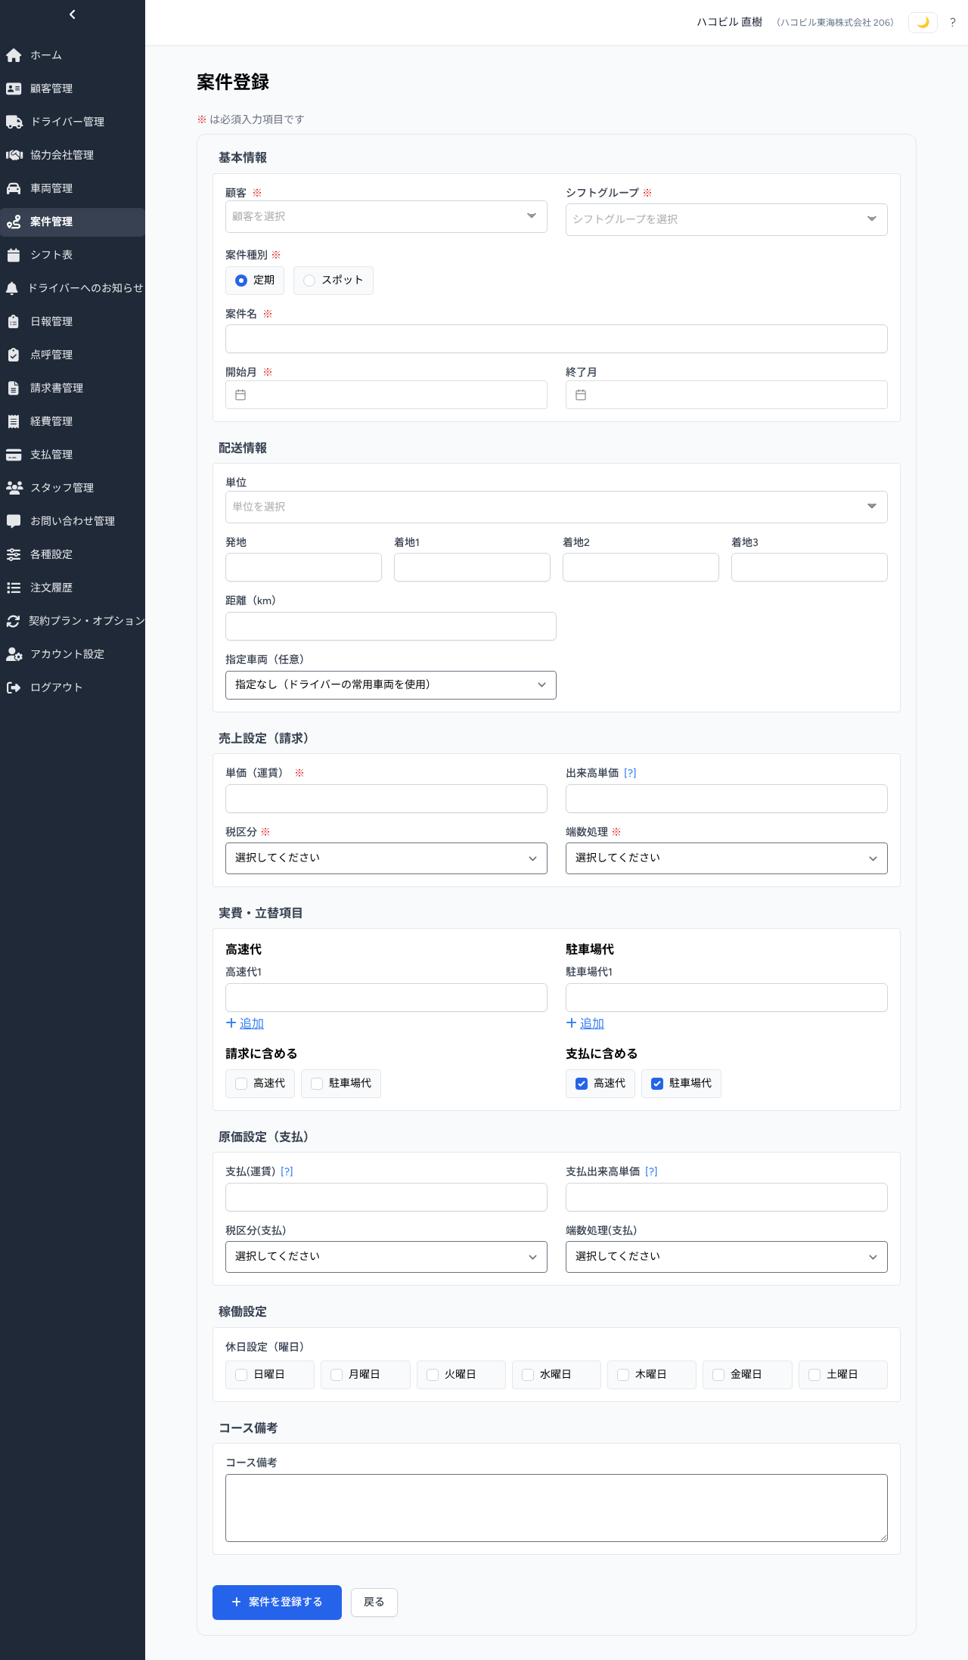
Task: Open スタッフ管理 in the sidebar
Action: tap(73, 488)
